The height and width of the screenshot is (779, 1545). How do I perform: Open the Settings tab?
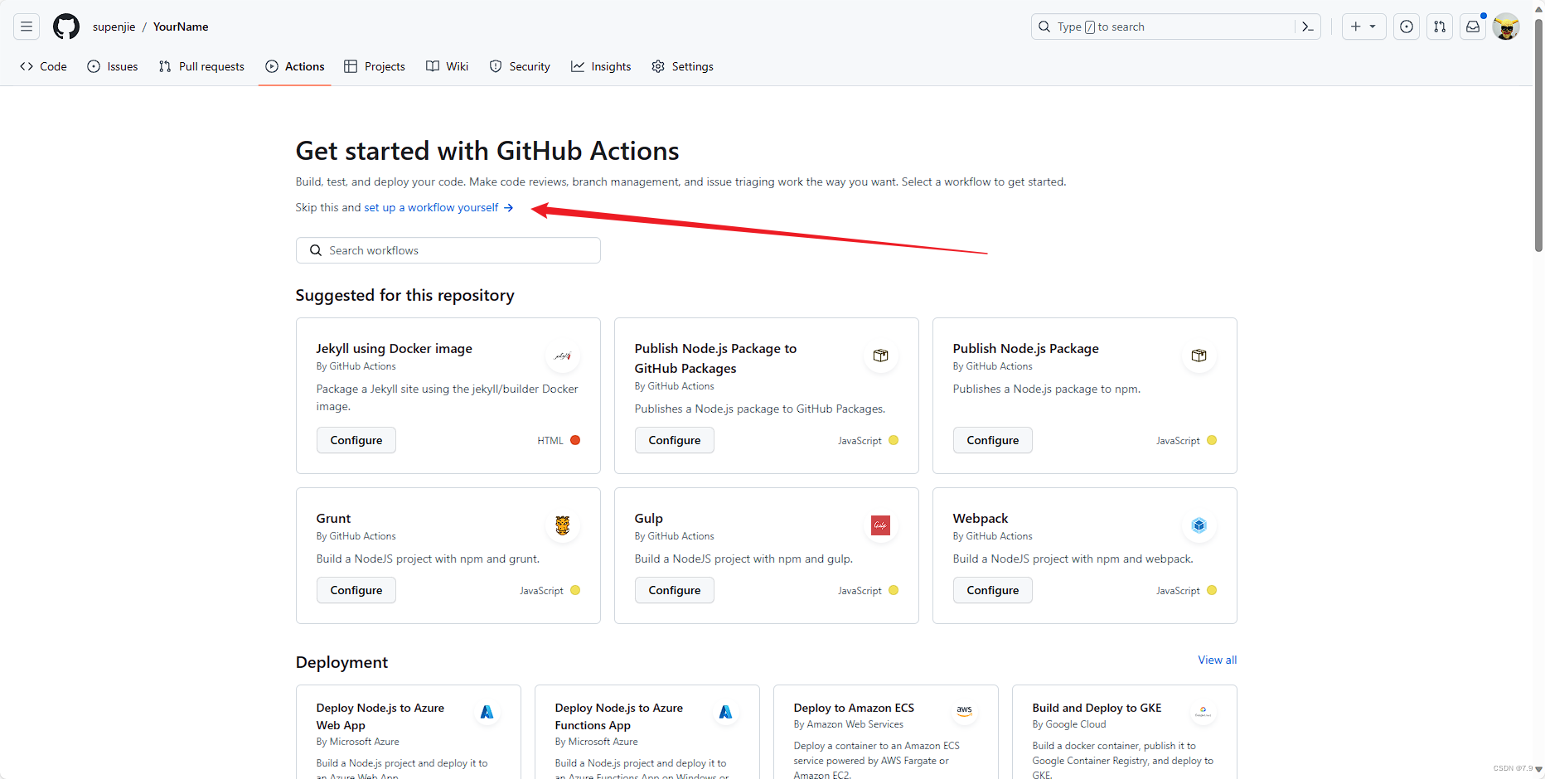(682, 66)
